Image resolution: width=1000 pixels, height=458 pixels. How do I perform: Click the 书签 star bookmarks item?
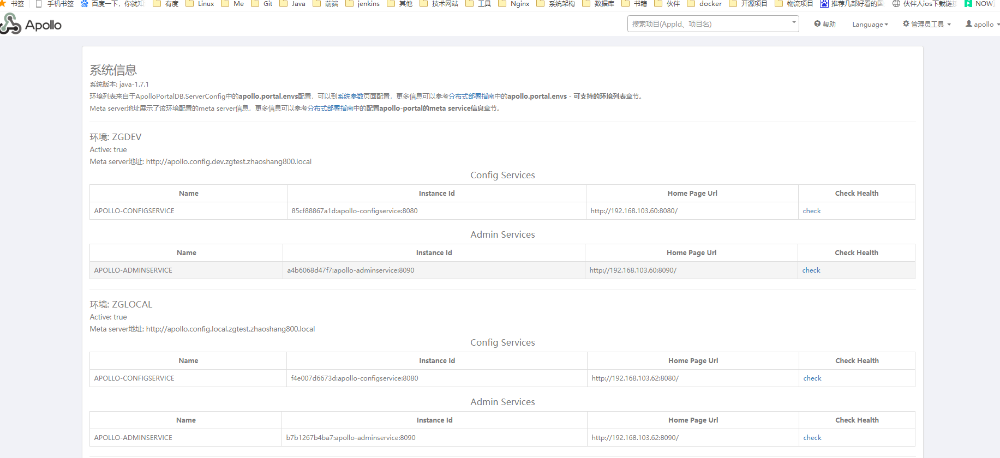(x=12, y=4)
